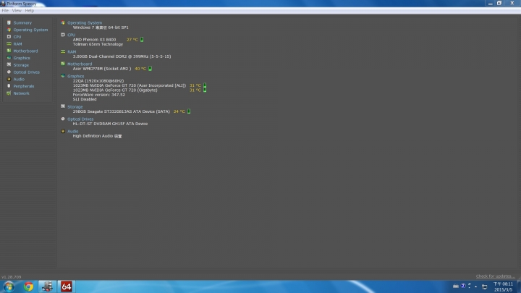Click the Network sidebar icon
This screenshot has width=521, height=293.
9,93
